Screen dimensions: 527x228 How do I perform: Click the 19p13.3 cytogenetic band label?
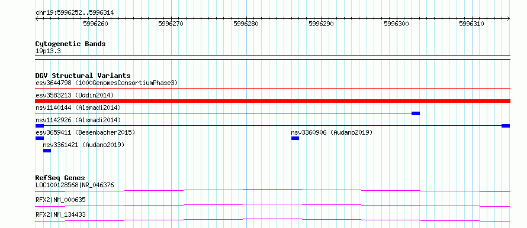48,51
